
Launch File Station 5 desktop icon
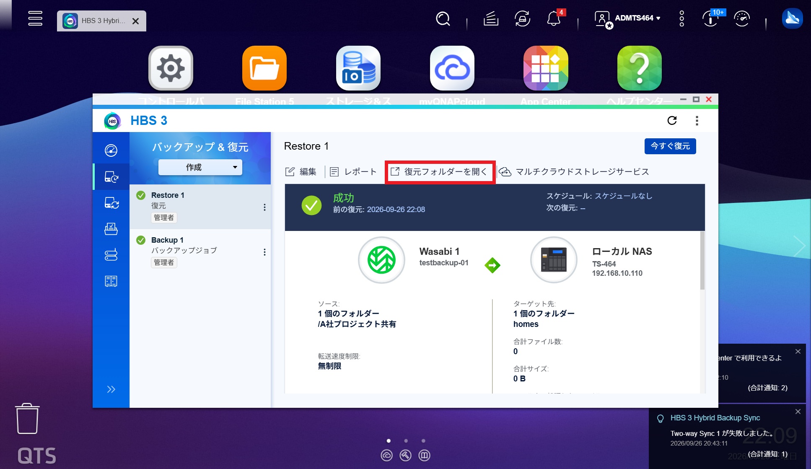(264, 68)
